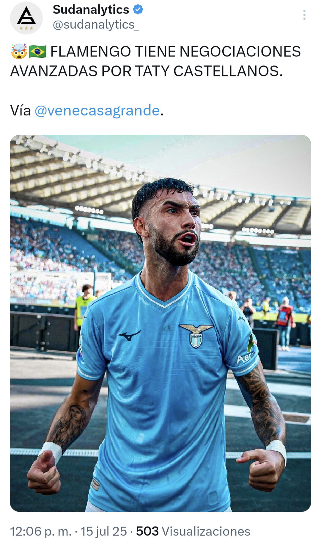Select the AVANZADAS POR TATY CASTELLANOS line
This screenshot has width=321, height=545.
[x=147, y=71]
